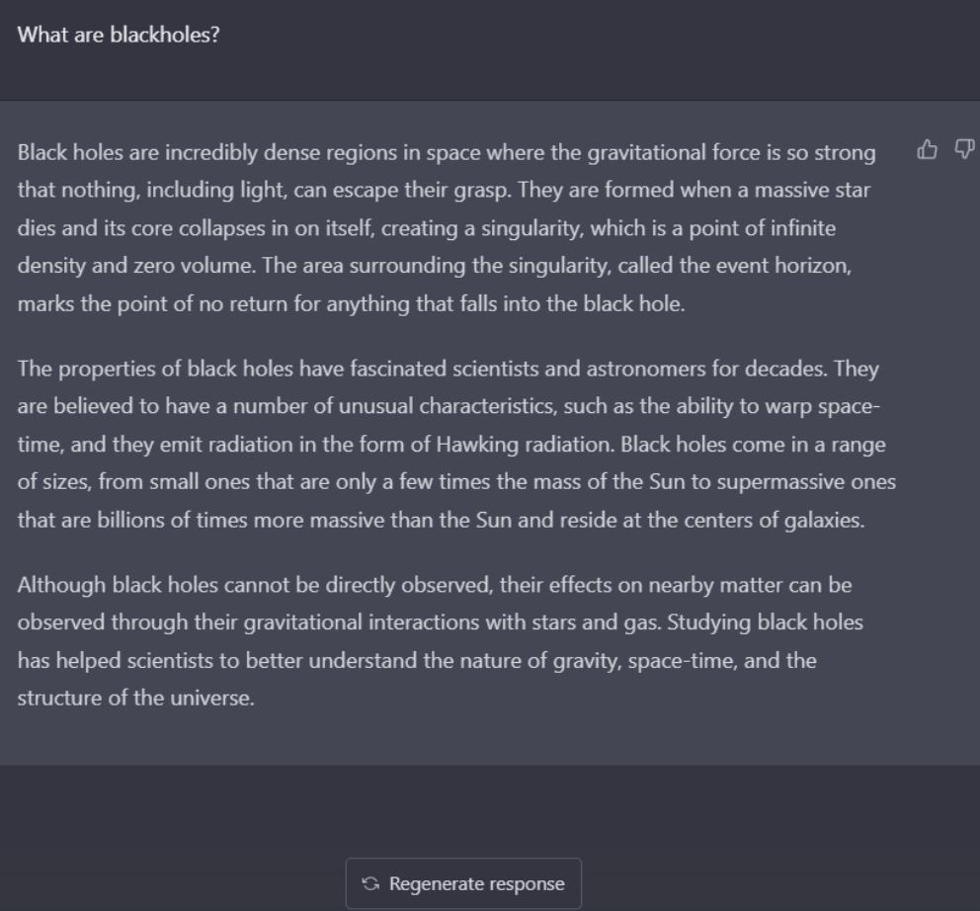Give positive feedback on the black holes answer

(x=926, y=148)
